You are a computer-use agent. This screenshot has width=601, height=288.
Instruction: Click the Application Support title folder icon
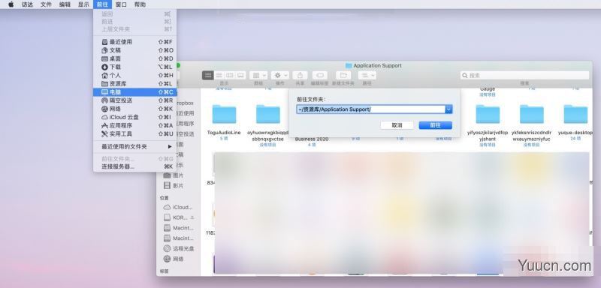pos(349,66)
